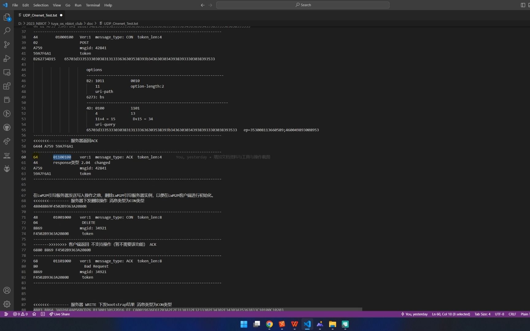Screen dimensions: 530x331
Task: Click 'uri-query' text on line 54
Action: click(105, 124)
